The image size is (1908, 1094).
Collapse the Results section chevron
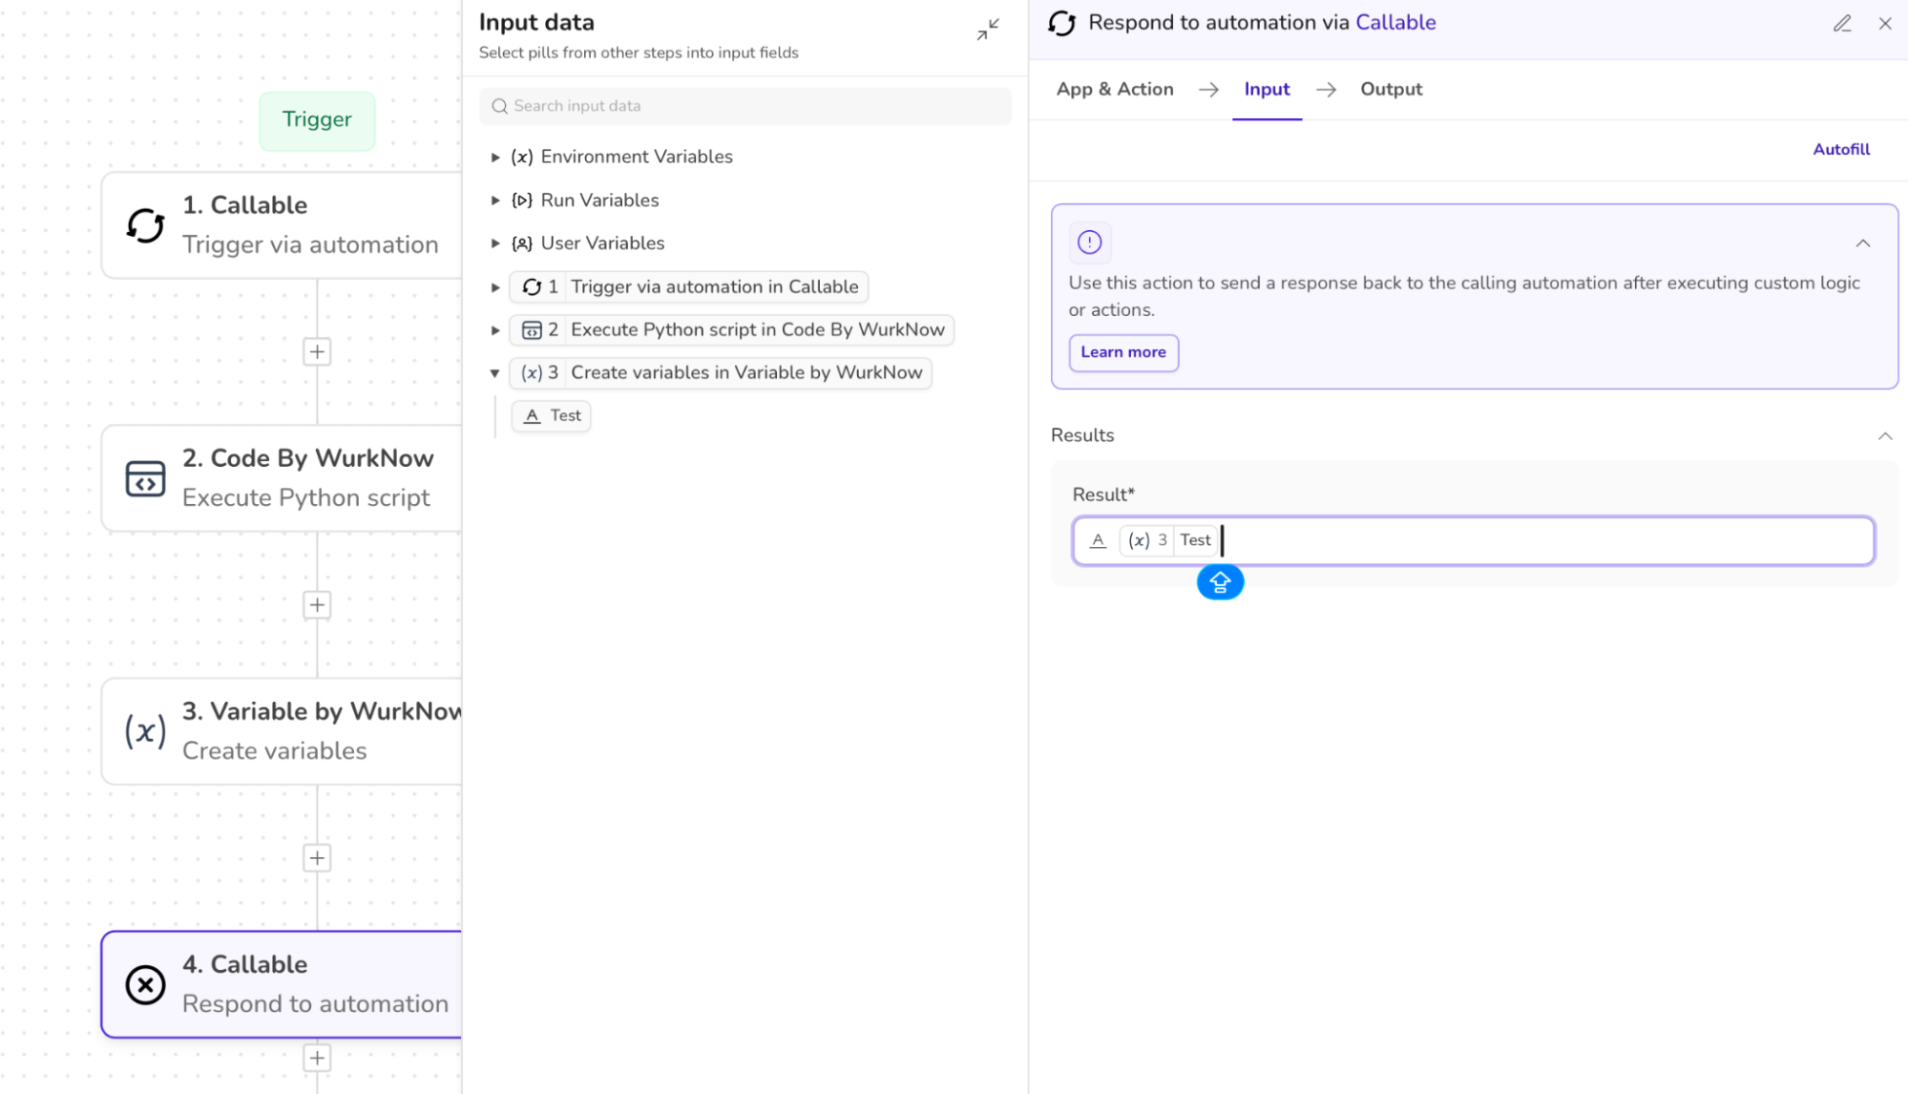(x=1884, y=435)
